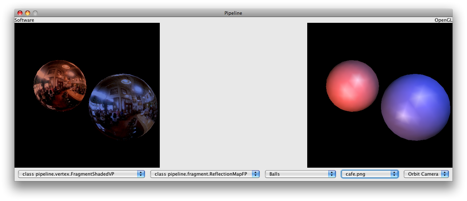Minimize the Pipeline window with yellow button
Viewport: 467px width, 201px height.
(28, 13)
